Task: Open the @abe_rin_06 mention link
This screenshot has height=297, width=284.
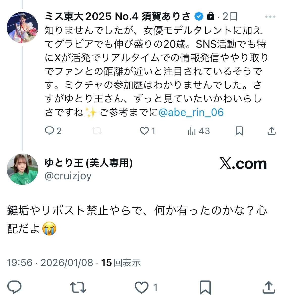Action: coord(191,112)
